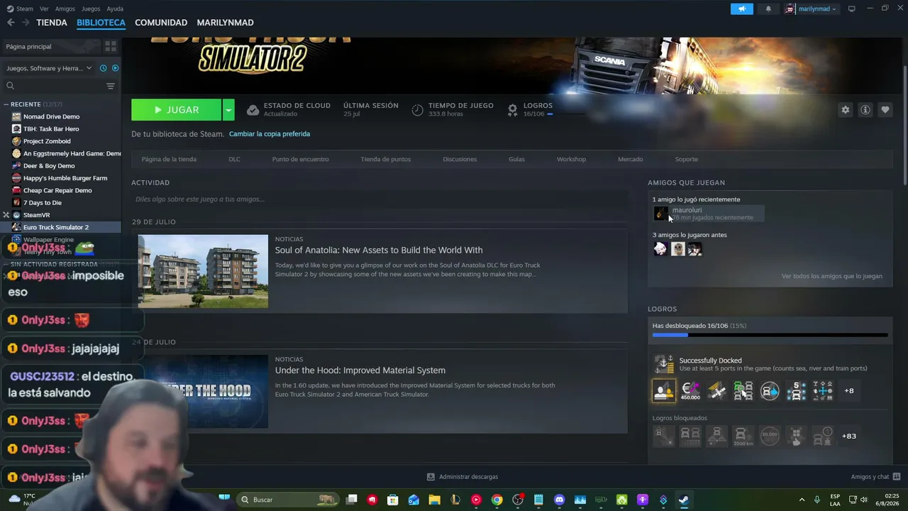The width and height of the screenshot is (908, 511).
Task: Open the Amigos menu
Action: click(x=65, y=9)
